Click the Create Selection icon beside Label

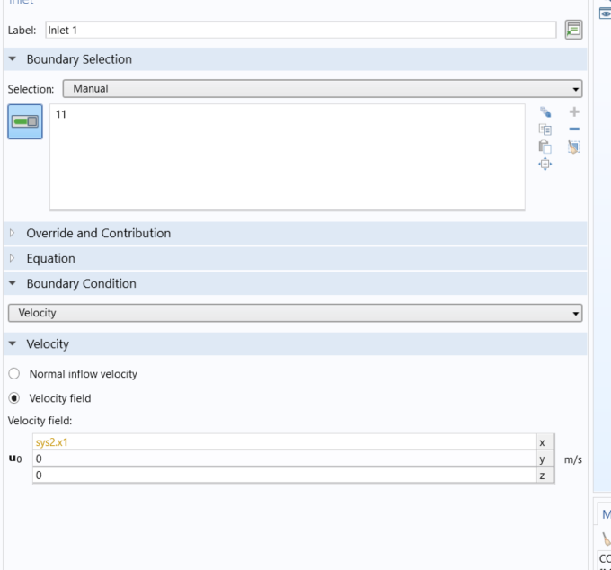573,30
